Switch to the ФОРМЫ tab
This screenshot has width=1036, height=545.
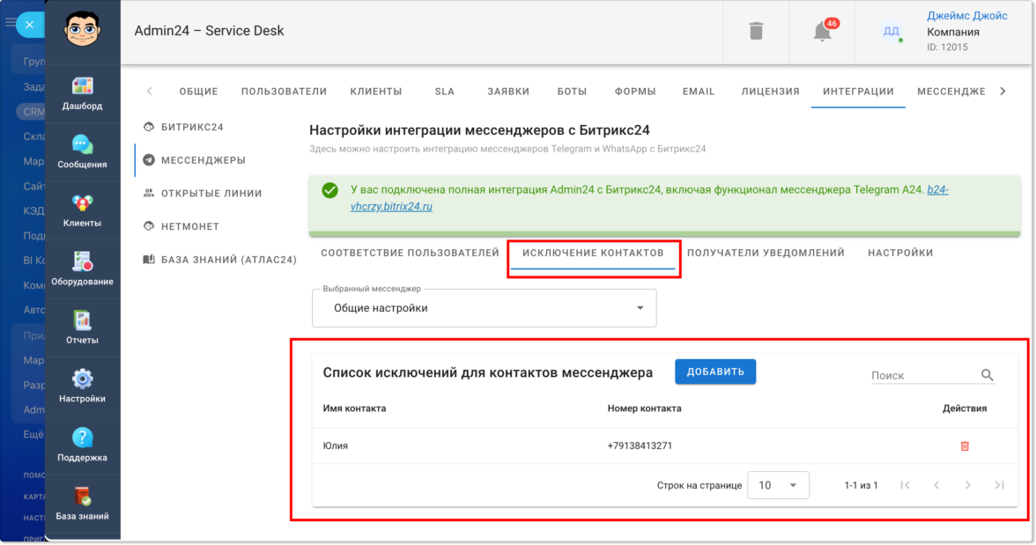(636, 92)
